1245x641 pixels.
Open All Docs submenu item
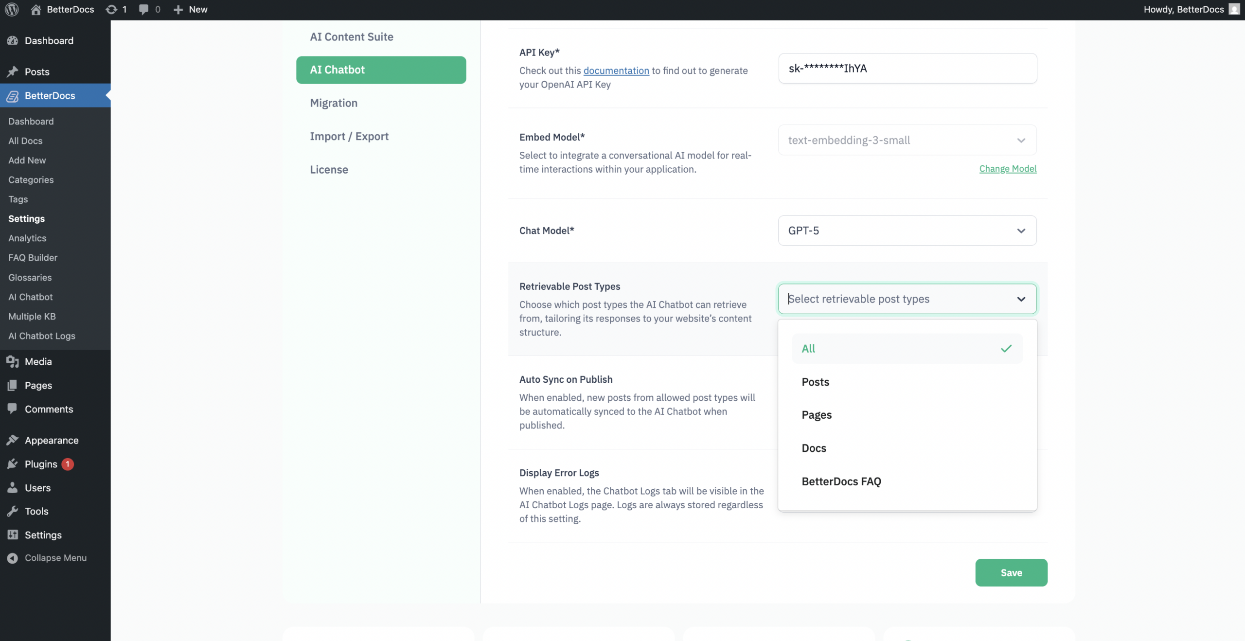coord(25,141)
